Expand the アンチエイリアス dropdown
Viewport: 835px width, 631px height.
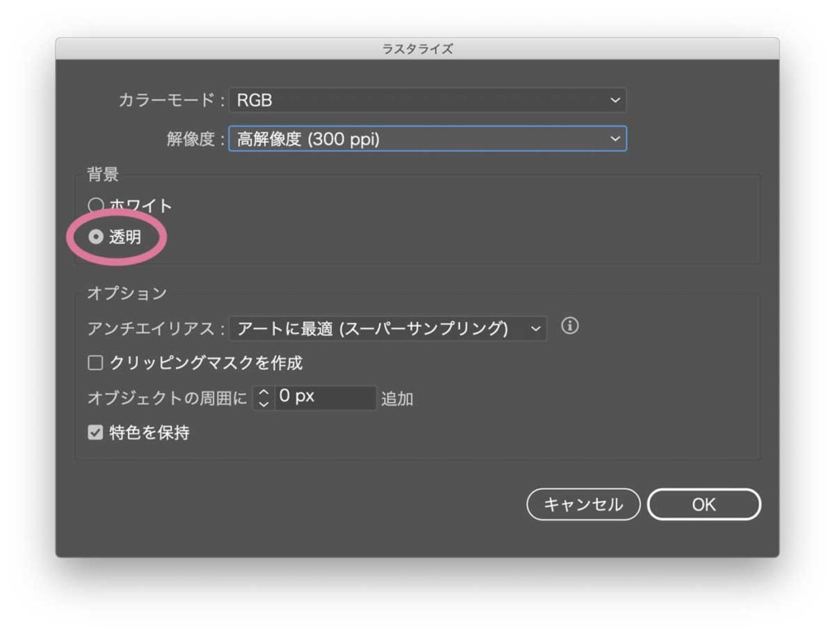tap(387, 329)
